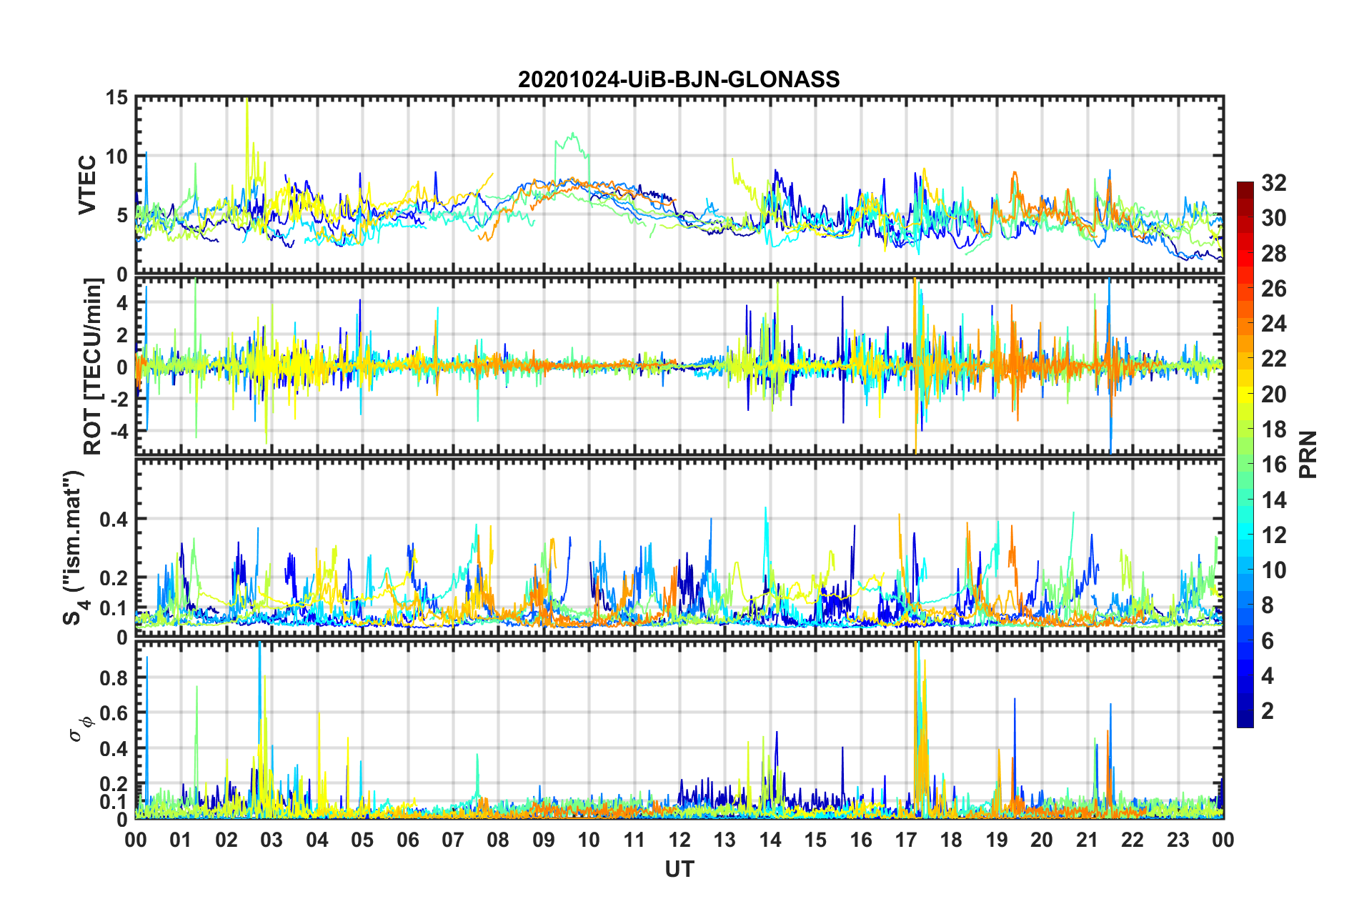Click the VTEC y-axis label
This screenshot has width=1359, height=909.
click(86, 184)
